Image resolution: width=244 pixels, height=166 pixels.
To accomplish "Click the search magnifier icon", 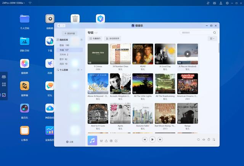I will 215,32.
